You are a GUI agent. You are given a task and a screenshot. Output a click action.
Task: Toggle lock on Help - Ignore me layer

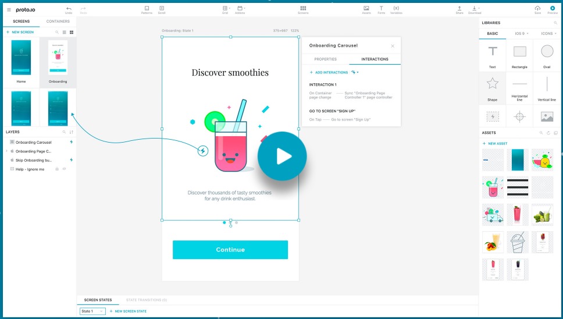(x=57, y=169)
